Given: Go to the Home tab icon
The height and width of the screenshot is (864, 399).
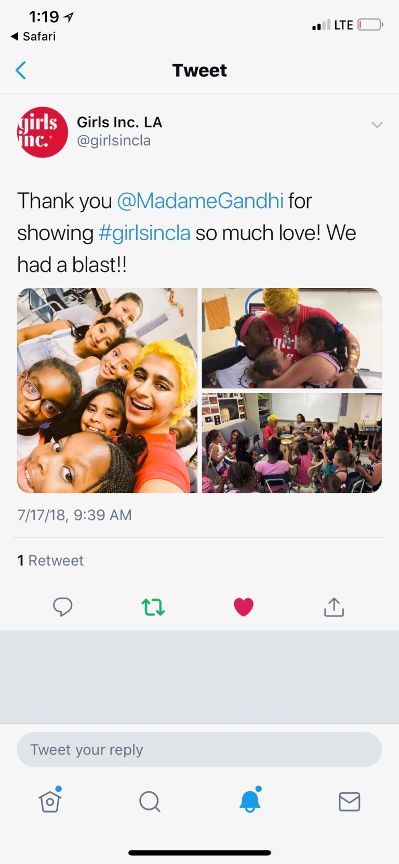Looking at the screenshot, I should 50,800.
